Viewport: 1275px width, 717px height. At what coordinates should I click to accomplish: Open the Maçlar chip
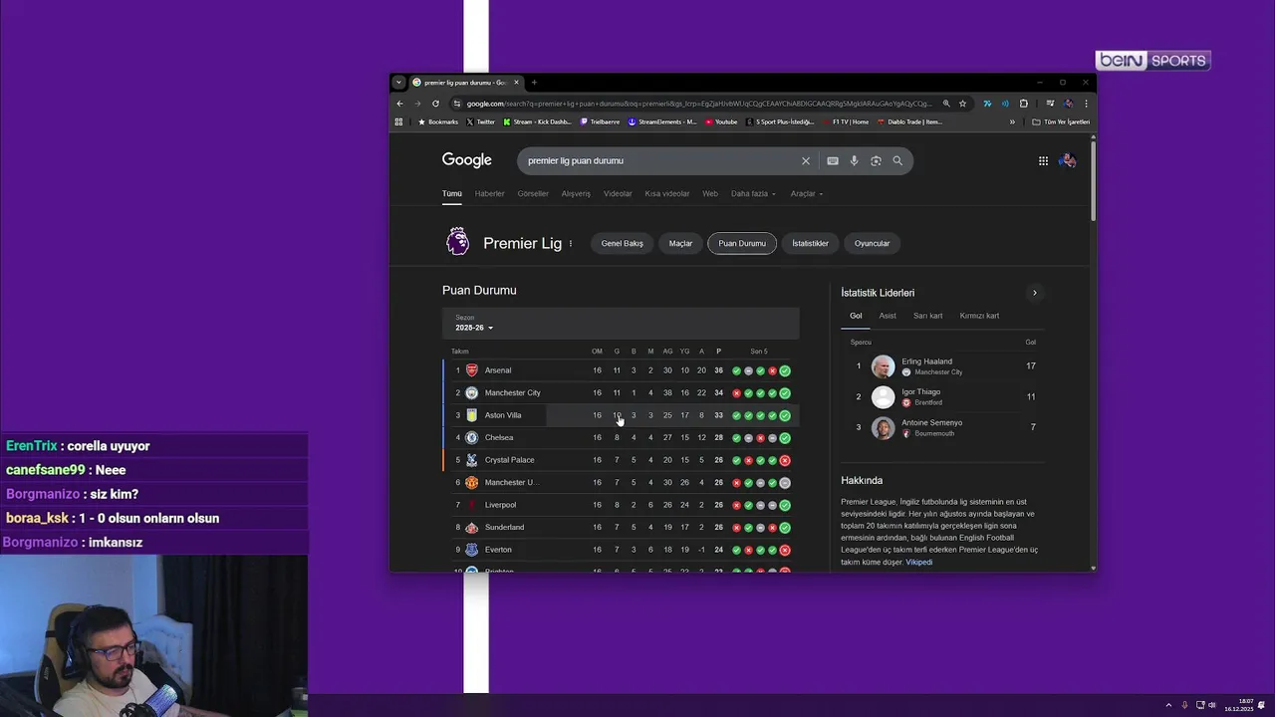click(680, 243)
